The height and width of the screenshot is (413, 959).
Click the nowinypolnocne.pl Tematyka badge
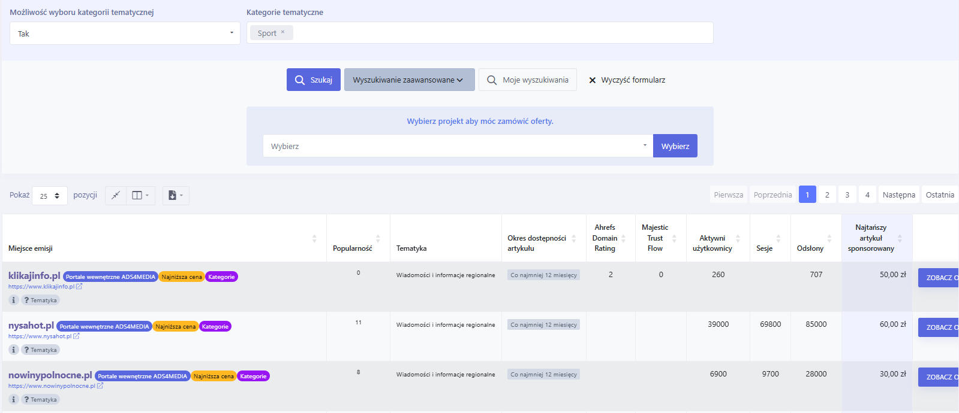pyautogui.click(x=41, y=399)
